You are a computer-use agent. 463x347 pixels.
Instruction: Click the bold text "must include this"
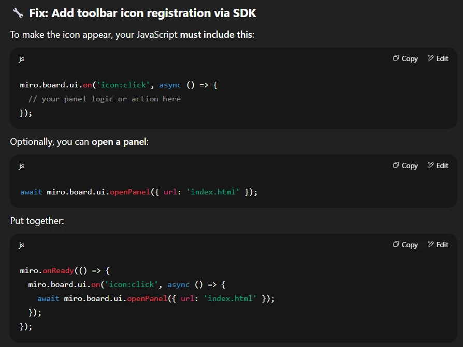point(216,35)
